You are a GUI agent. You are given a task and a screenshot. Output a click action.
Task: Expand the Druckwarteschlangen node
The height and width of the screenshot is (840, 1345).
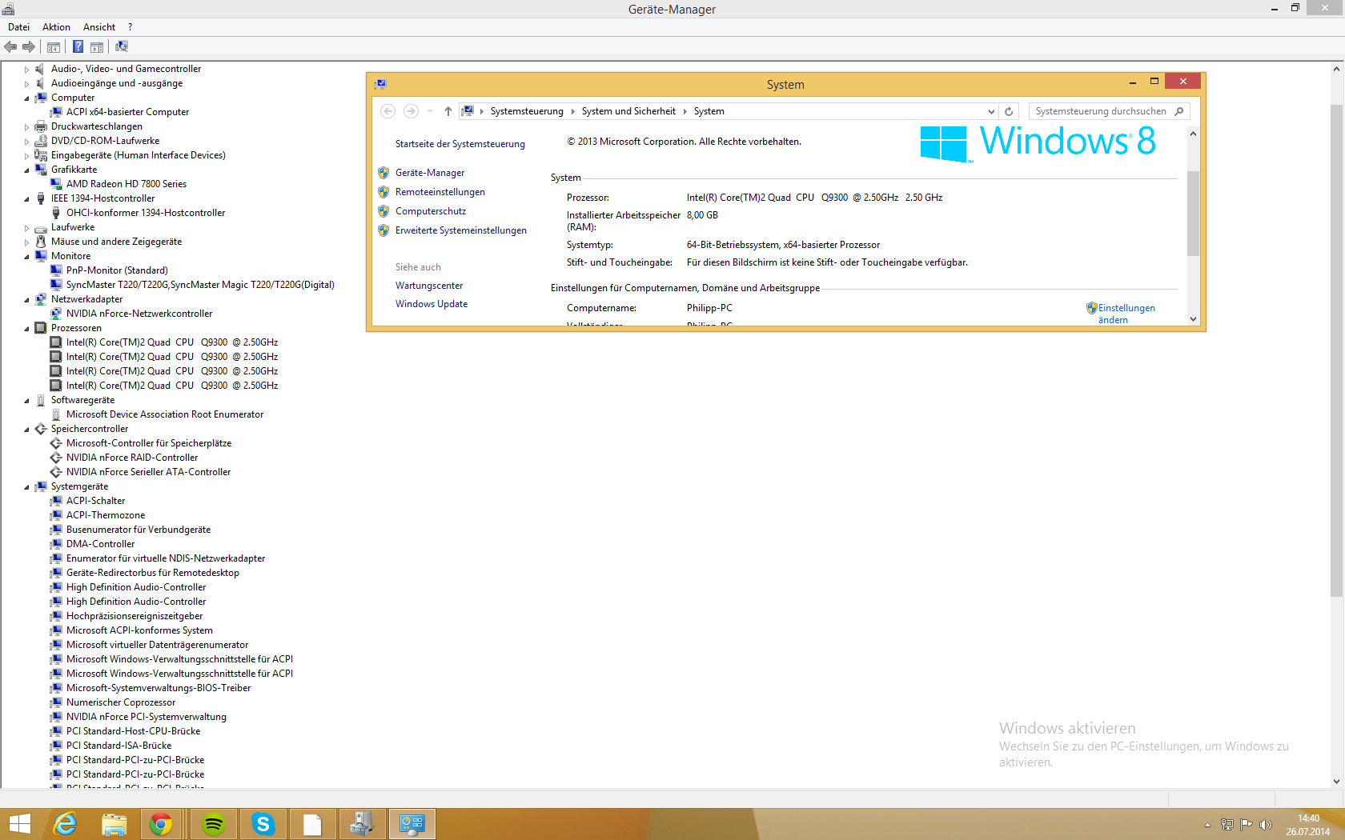click(x=26, y=127)
